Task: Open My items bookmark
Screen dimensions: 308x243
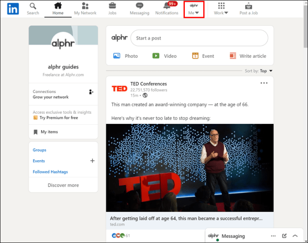Action: [46, 132]
